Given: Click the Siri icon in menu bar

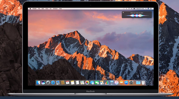Looking at the screenshot, I should point(148,9).
